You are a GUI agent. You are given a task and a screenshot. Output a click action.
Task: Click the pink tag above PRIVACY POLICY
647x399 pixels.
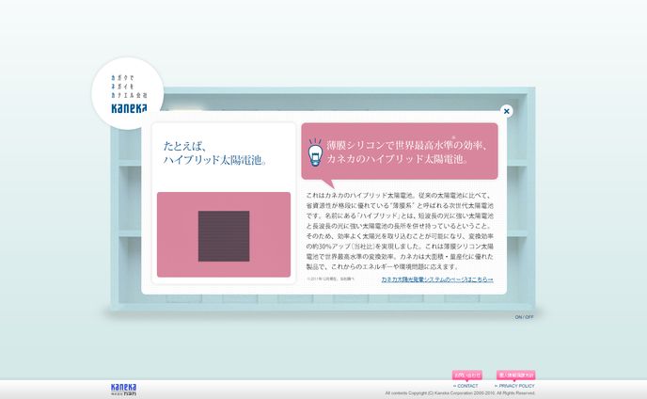pos(515,375)
